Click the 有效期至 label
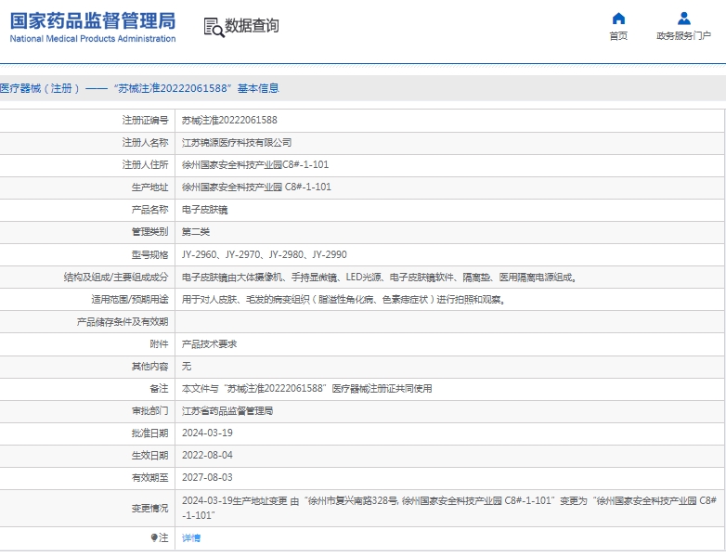Screen dimensions: 726x556 click(x=149, y=477)
